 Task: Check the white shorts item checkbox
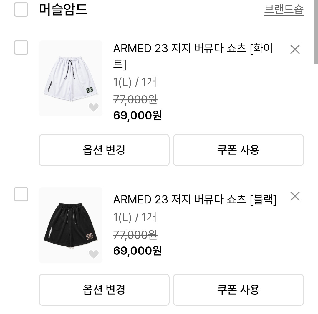click(21, 47)
